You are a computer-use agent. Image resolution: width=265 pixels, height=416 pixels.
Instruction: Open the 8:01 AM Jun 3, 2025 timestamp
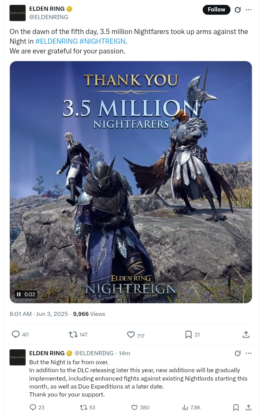coord(39,314)
